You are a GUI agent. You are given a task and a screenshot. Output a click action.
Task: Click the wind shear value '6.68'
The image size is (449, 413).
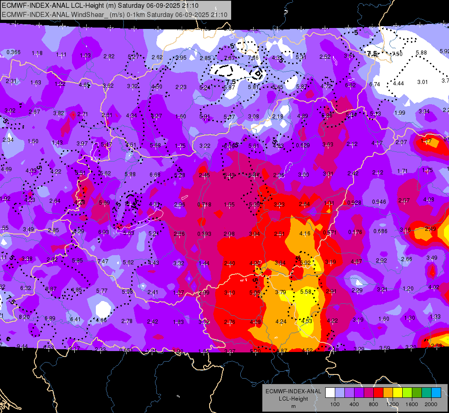155,174
